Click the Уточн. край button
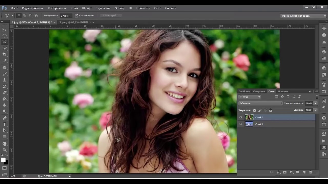 click(x=111, y=16)
